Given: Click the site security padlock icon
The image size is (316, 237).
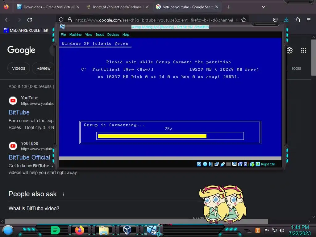Looking at the screenshot, I should coord(70,20).
